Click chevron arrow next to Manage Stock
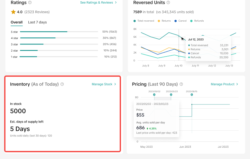 coord(115,84)
